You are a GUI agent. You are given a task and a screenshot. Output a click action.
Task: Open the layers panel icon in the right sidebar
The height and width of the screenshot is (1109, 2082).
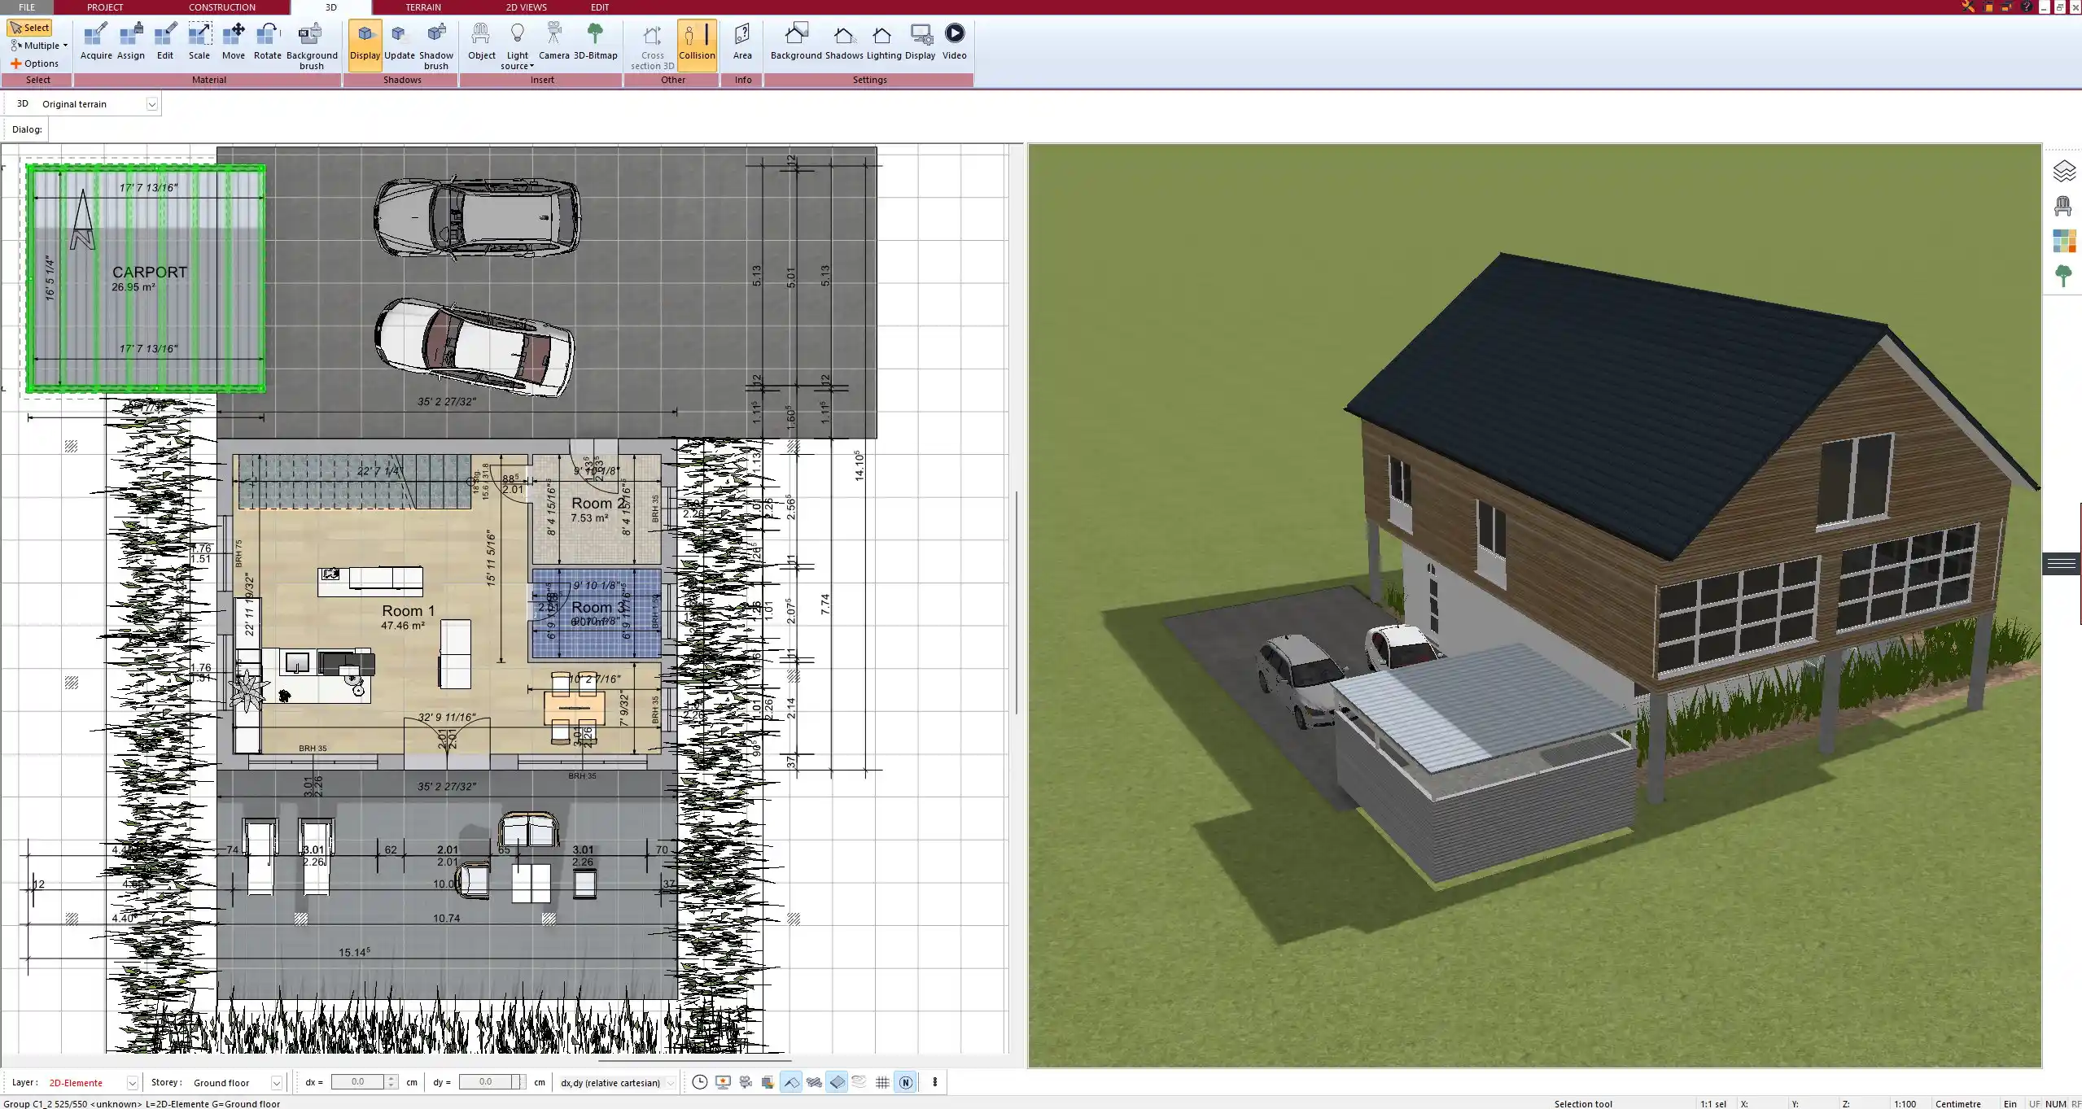coord(2063,171)
